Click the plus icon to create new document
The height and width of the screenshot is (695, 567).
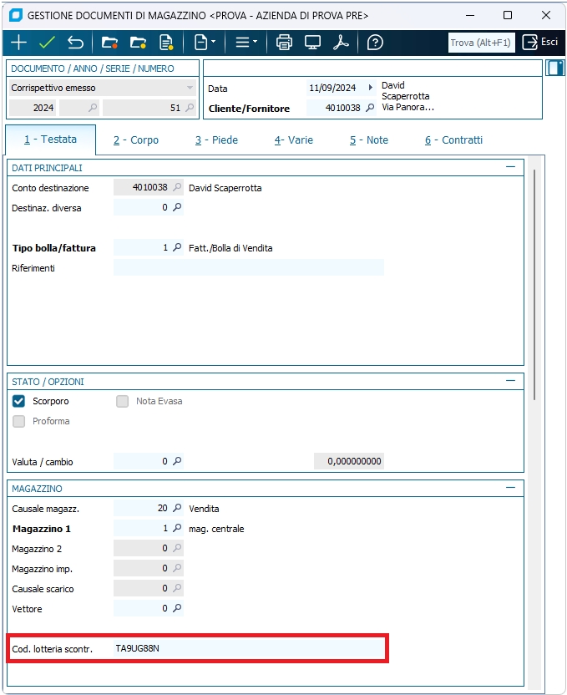(x=18, y=43)
